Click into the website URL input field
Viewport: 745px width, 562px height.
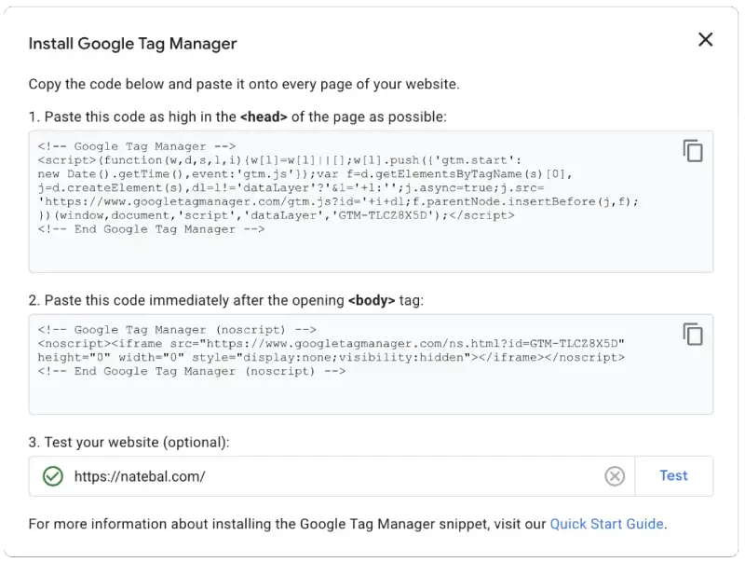pyautogui.click(x=332, y=476)
